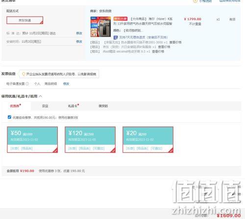Click 查看价格 on the second gift row
This screenshot has height=219, width=245.
pos(164,47)
